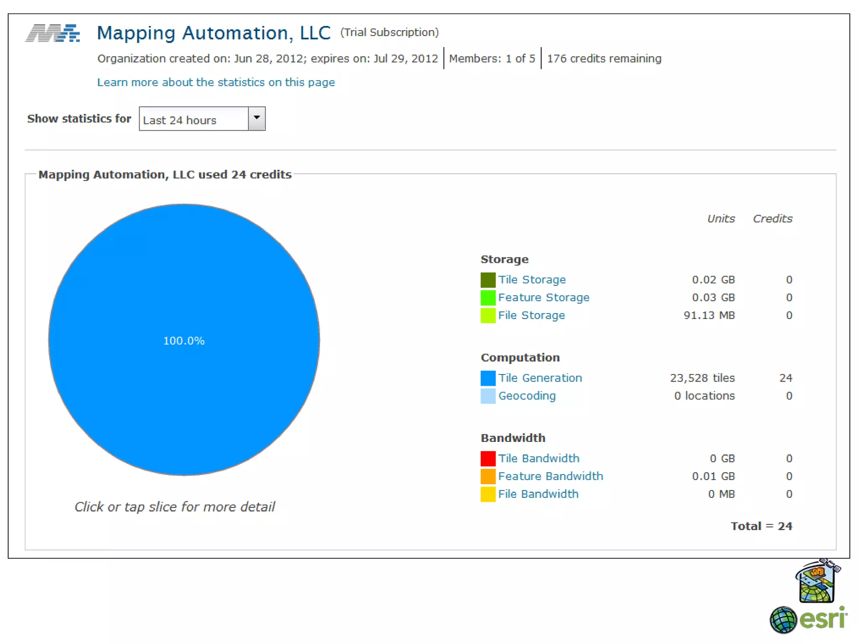This screenshot has width=858, height=644.
Task: Click the Tile Generation blue swatch
Action: click(488, 378)
